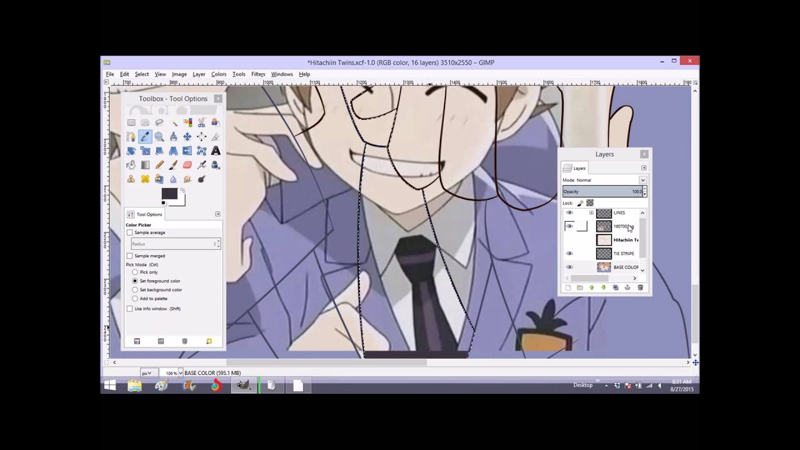
Task: Select the Blend gradient tool
Action: (145, 165)
